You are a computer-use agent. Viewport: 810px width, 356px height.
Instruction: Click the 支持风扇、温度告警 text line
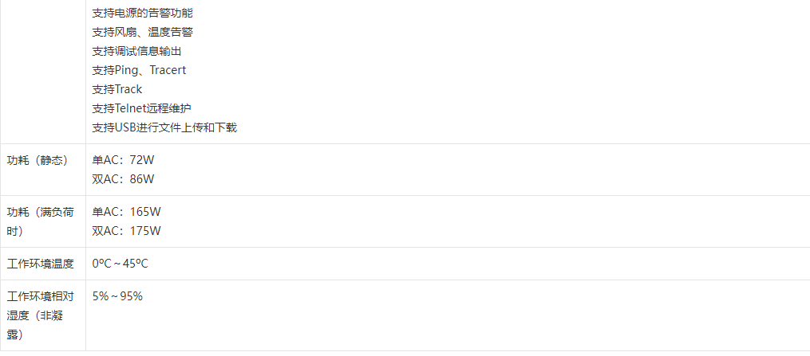point(142,32)
